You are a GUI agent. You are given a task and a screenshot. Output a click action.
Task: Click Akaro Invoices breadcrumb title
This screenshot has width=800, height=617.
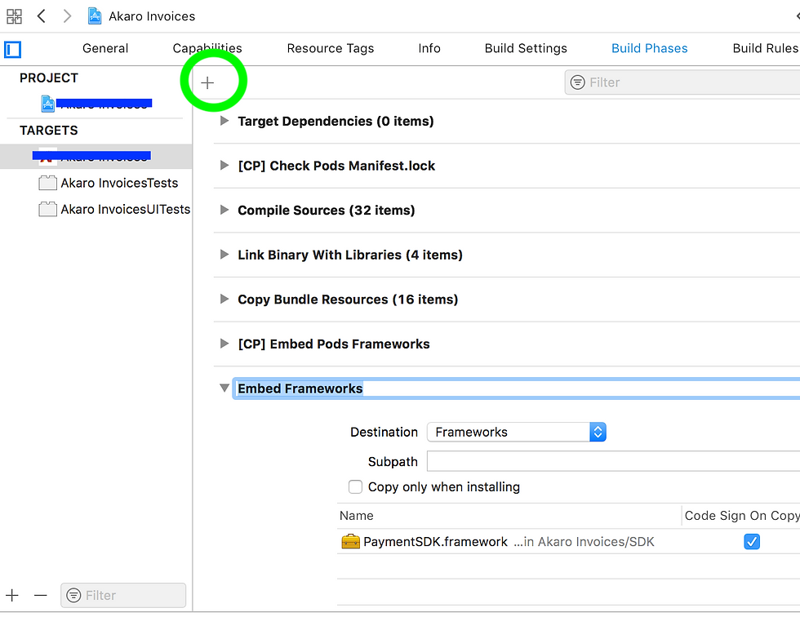(x=152, y=16)
